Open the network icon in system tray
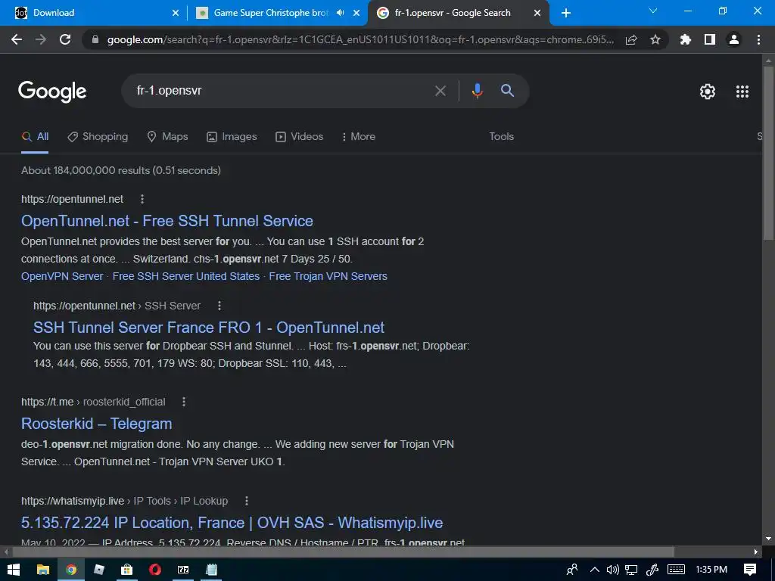775x581 pixels. [x=631, y=570]
